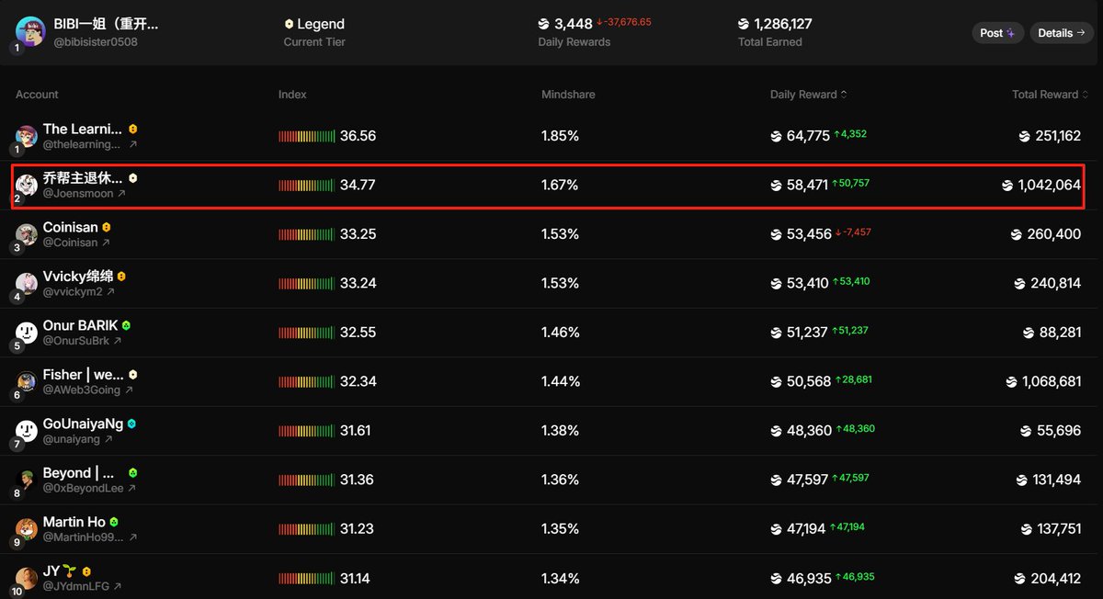This screenshot has height=599, width=1103.
Task: Click Total Earned token icon at top
Action: 744,24
